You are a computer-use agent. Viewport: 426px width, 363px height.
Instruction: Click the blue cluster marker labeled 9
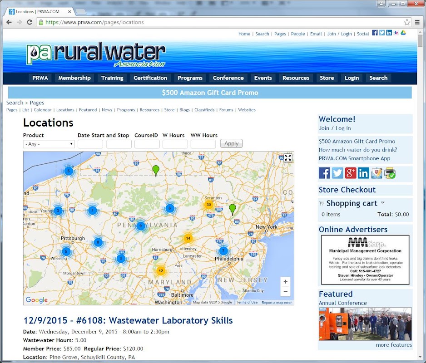(140, 226)
